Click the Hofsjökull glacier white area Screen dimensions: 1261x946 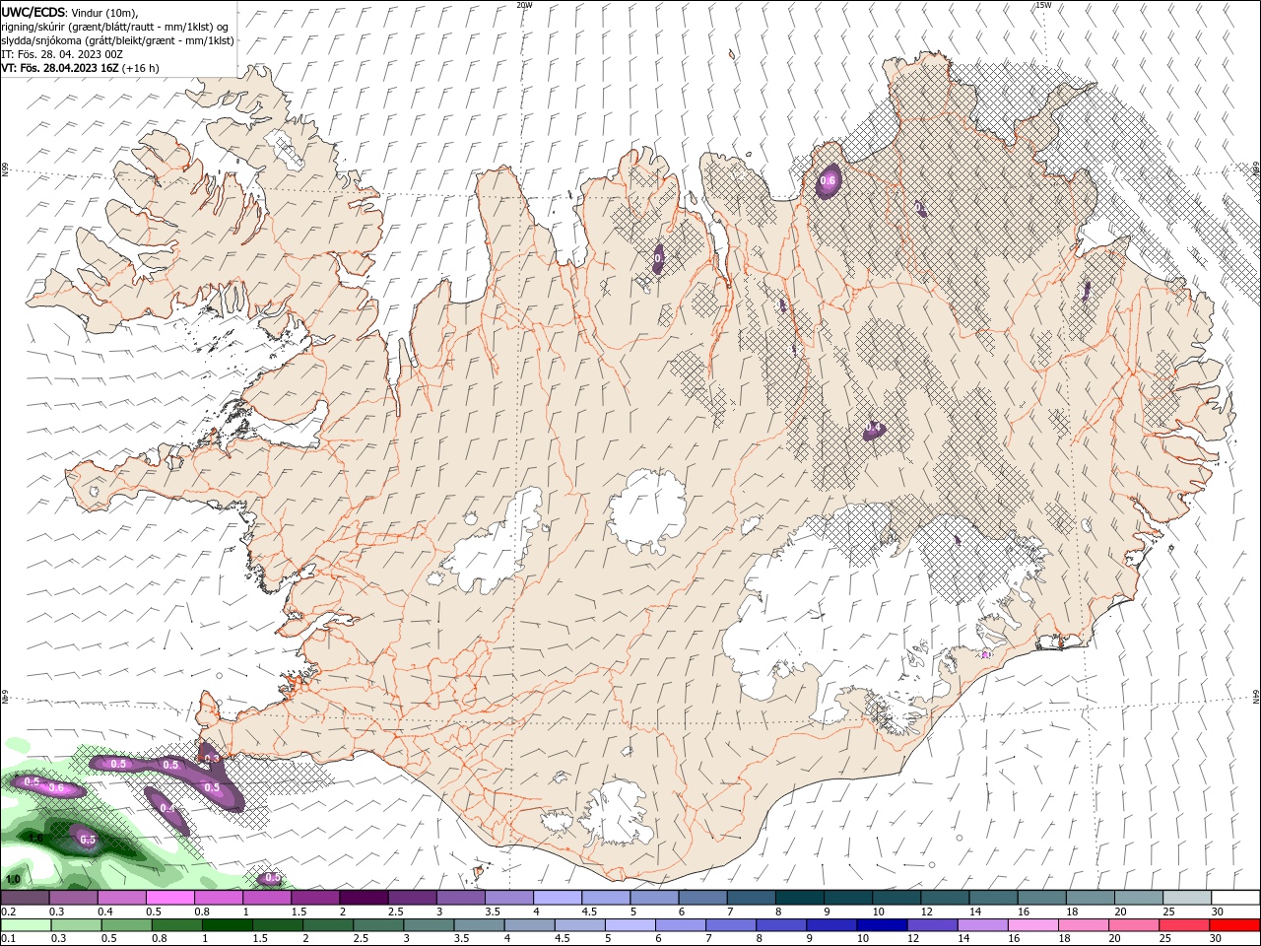coord(647,510)
